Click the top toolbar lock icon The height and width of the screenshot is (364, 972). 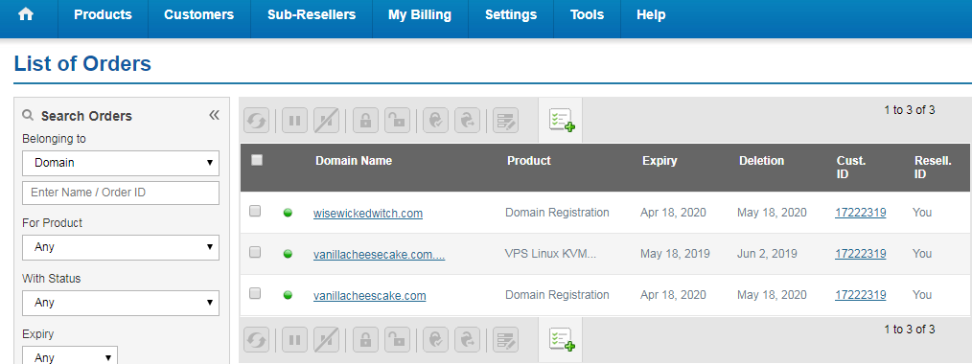pos(365,120)
